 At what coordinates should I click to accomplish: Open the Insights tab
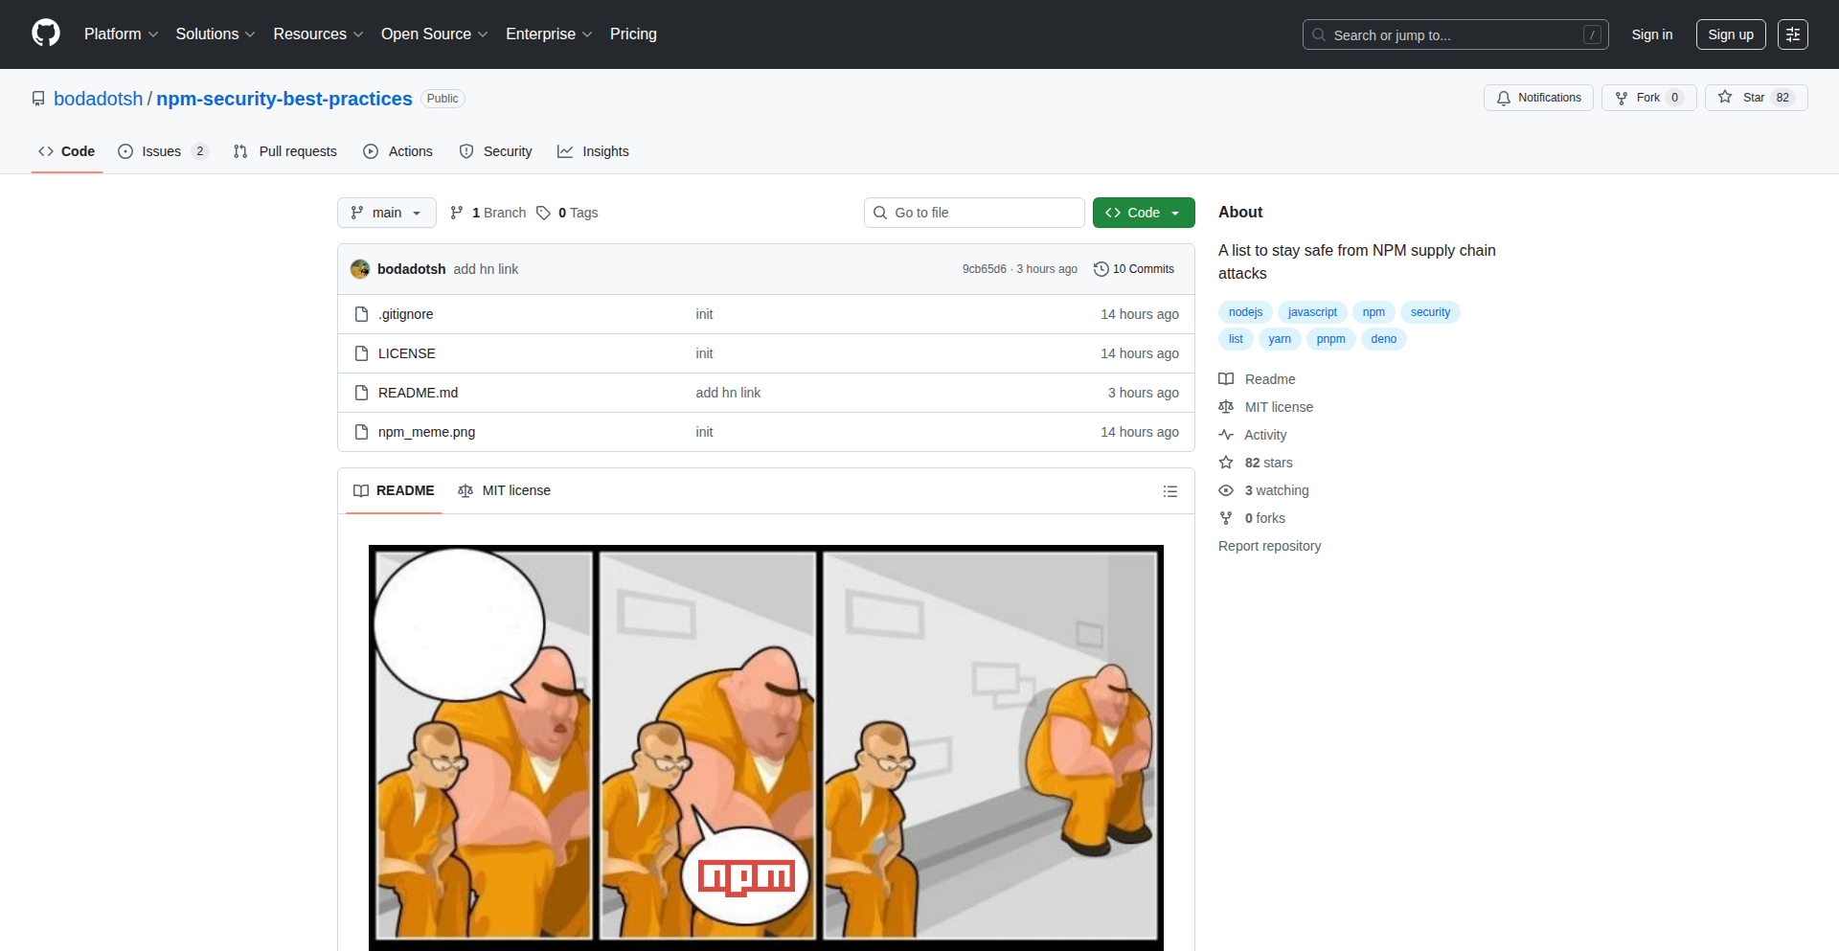pyautogui.click(x=594, y=151)
